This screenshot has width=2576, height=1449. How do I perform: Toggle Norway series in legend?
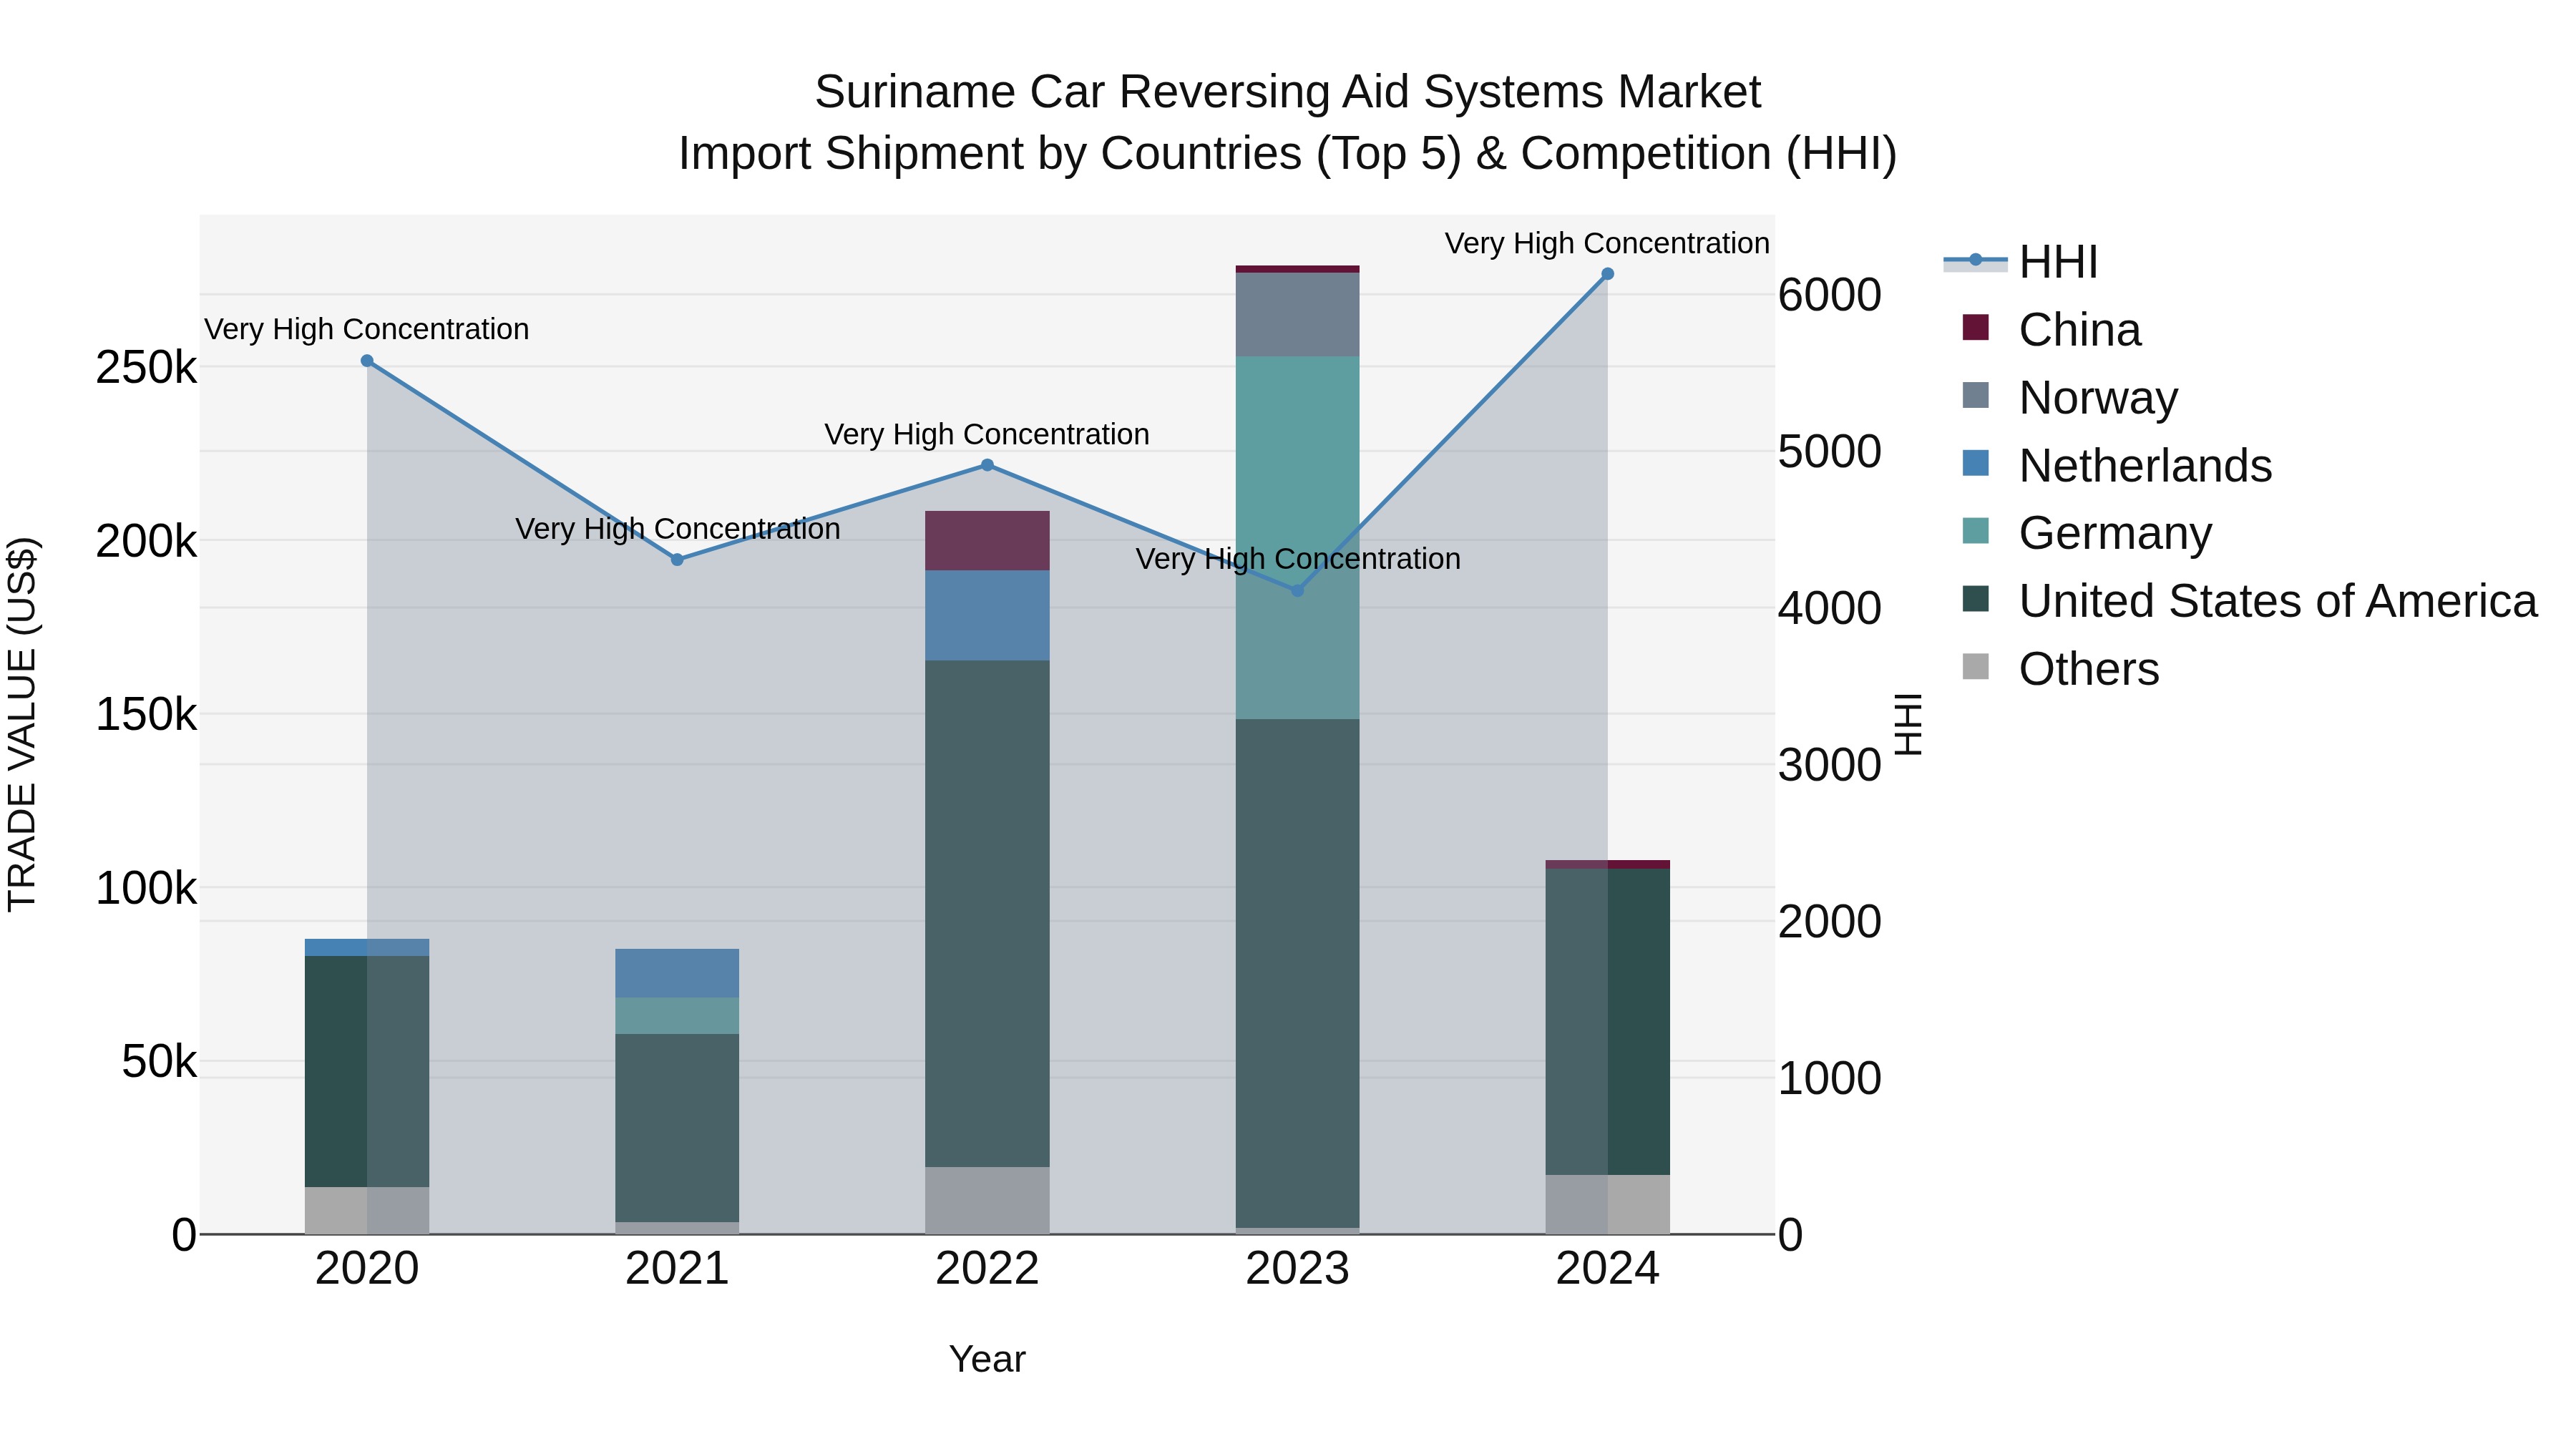point(2070,398)
